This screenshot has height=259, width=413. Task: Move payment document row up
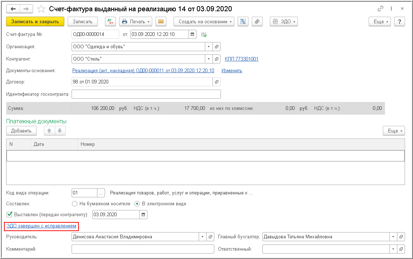(49, 131)
